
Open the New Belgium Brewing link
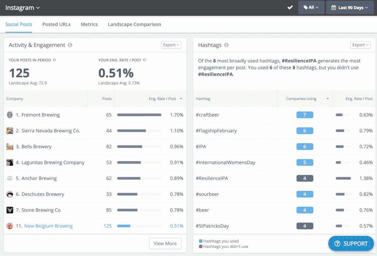click(x=48, y=226)
